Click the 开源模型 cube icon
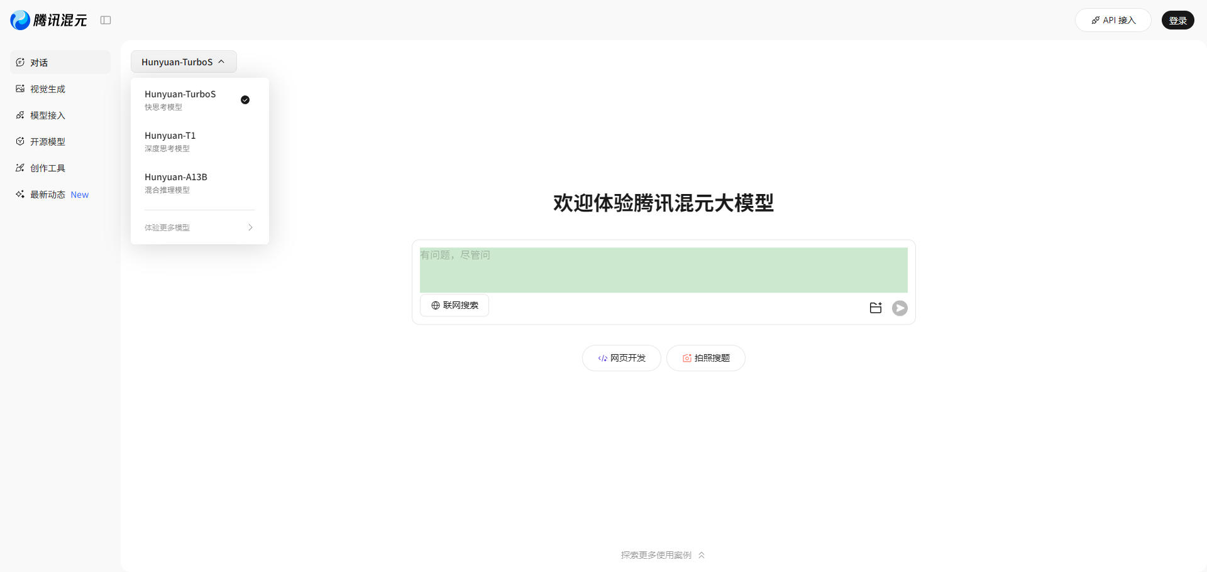1207x572 pixels. [20, 141]
